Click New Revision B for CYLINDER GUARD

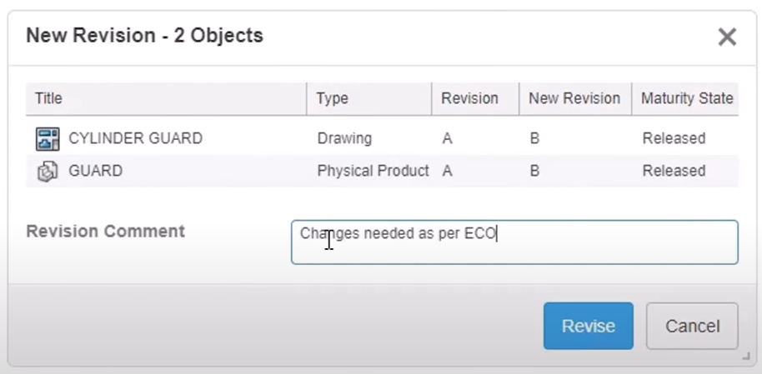coord(534,138)
